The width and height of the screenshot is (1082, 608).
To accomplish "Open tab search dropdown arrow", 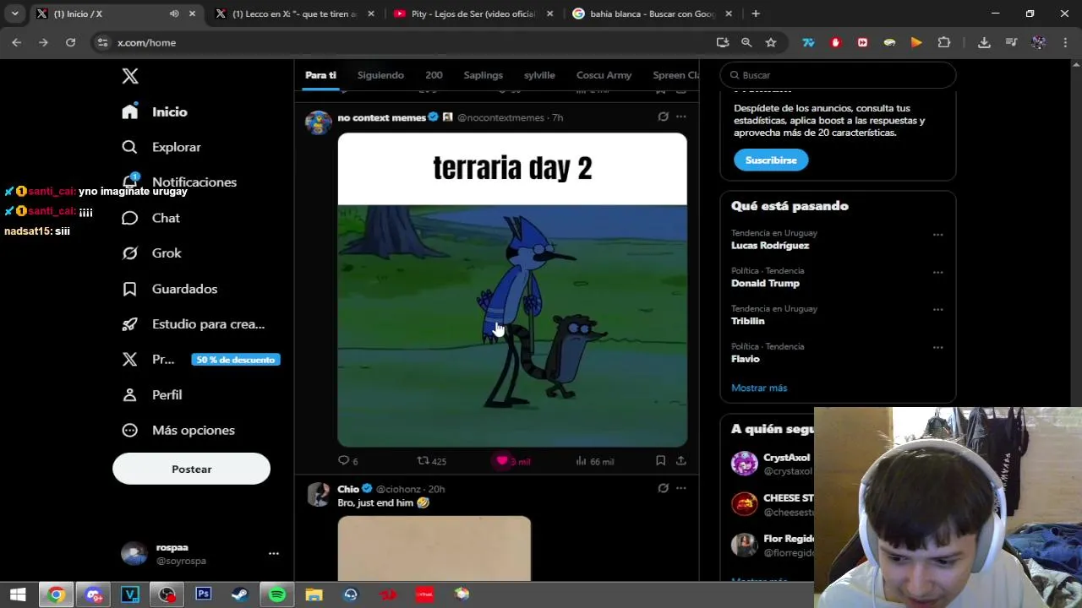I will (14, 14).
